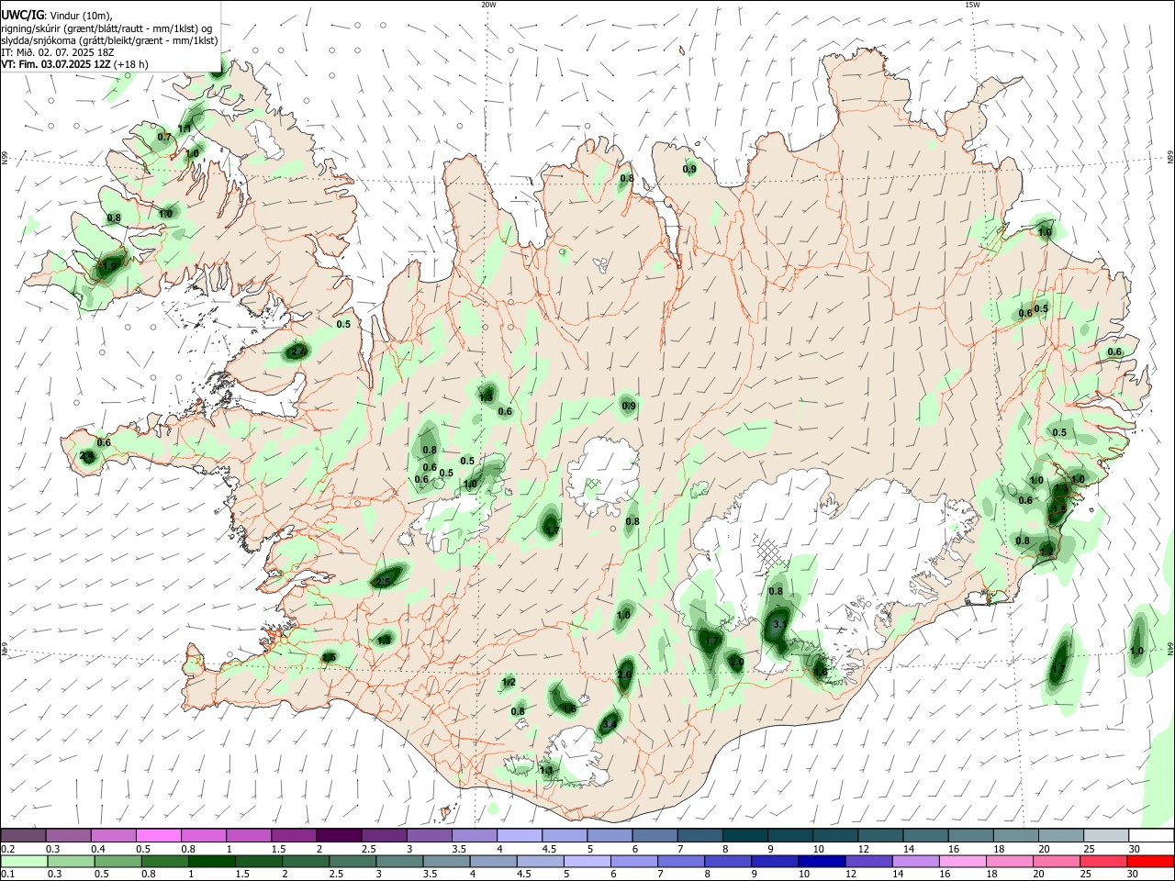This screenshot has height=881, width=1175.
Task: Click the '0.7' precipitation value on the map
Action: pos(164,137)
